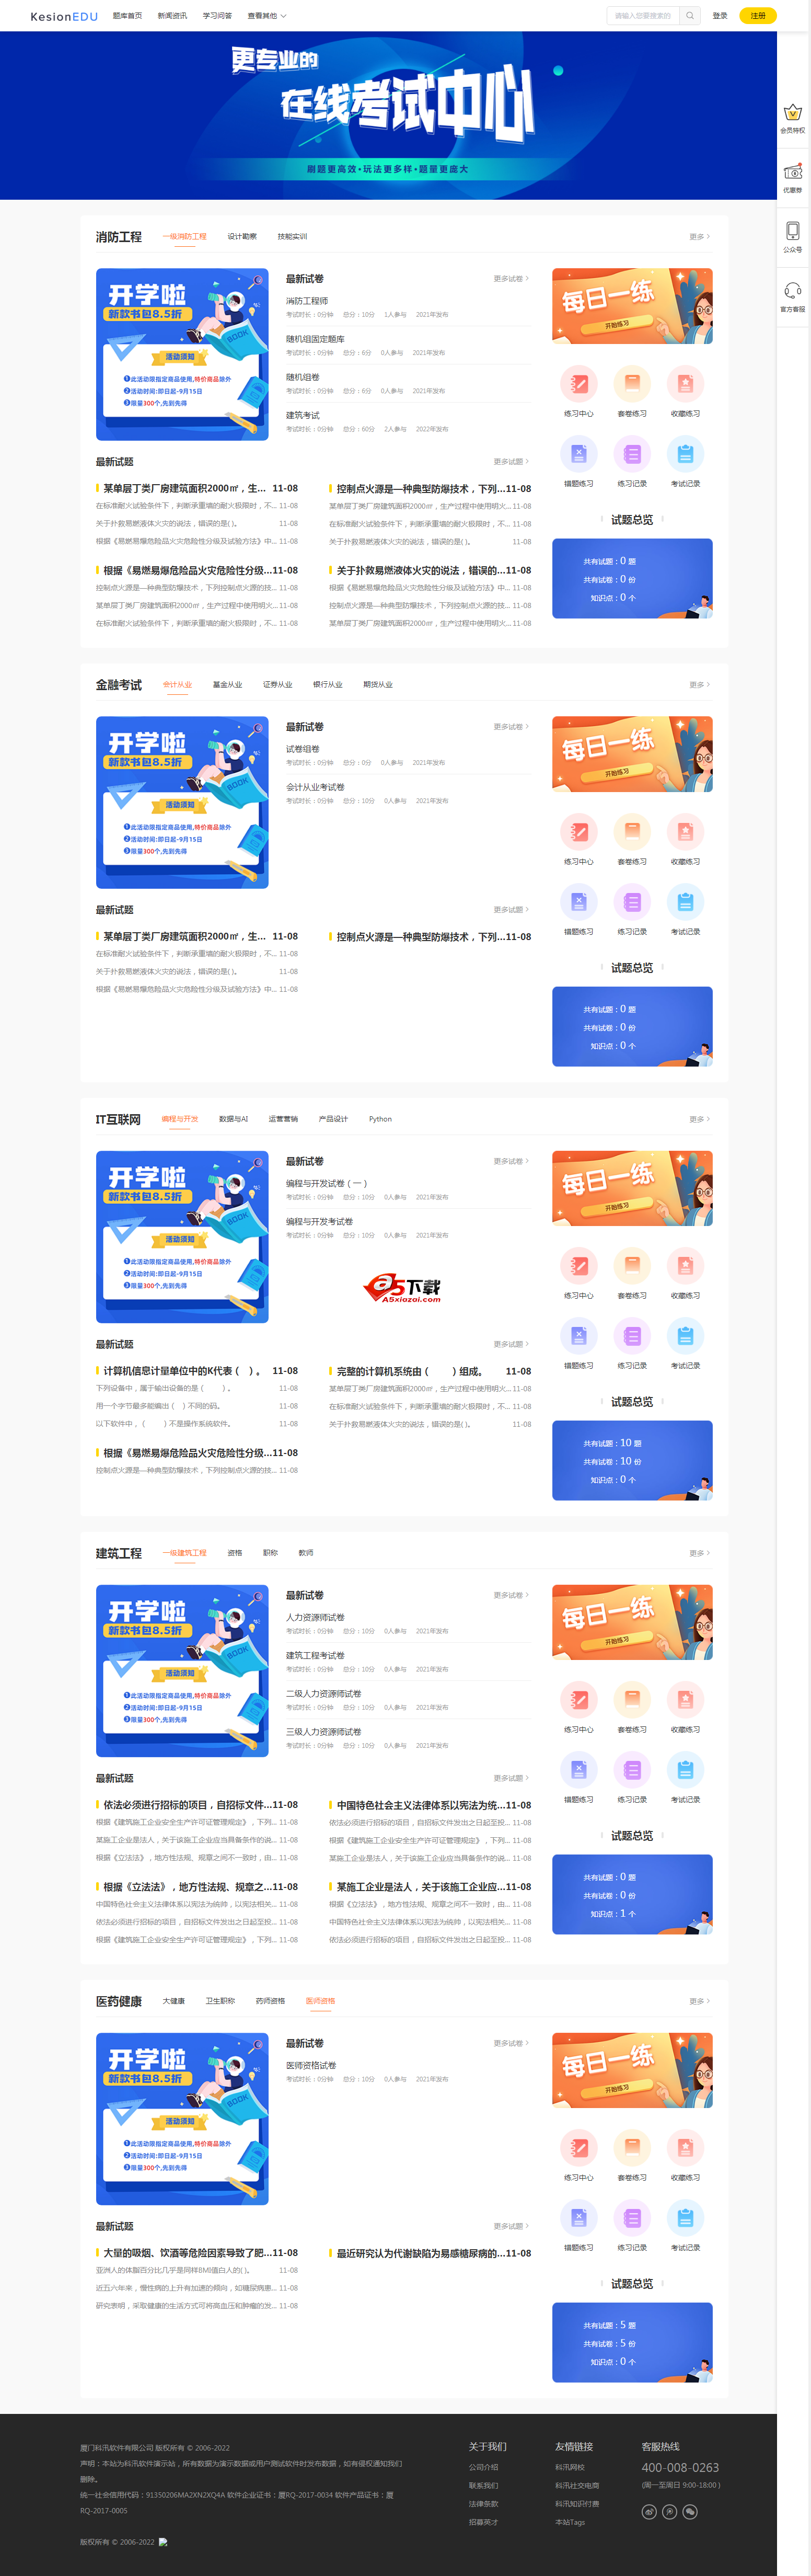Screen dimensions: 811x2576
Task: Open 考试记录 icon in 医药健康 section
Action: pyautogui.click(x=685, y=2218)
